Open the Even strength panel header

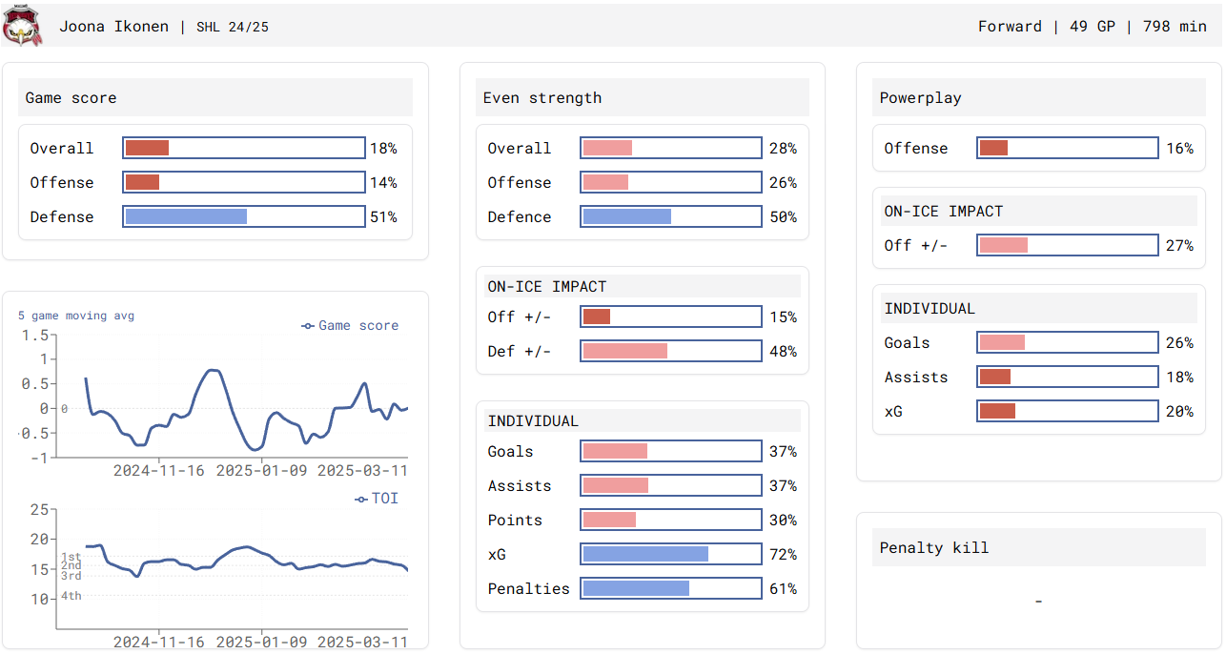[643, 98]
